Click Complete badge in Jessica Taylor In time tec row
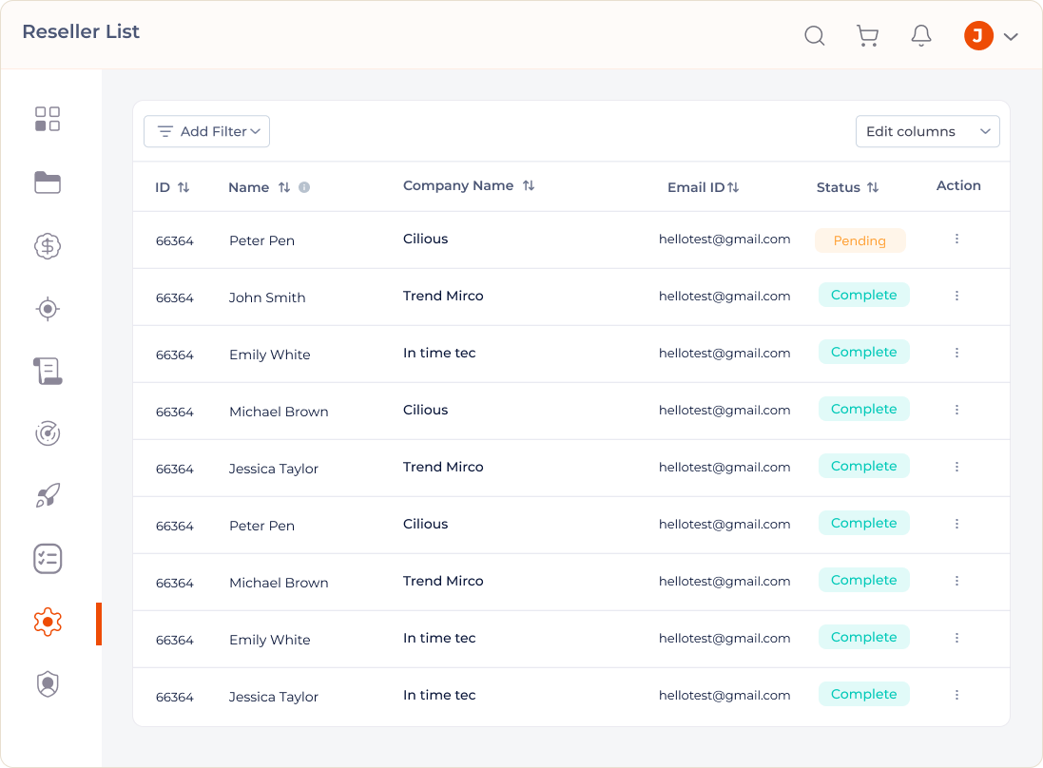The image size is (1043, 768). pyautogui.click(x=863, y=694)
